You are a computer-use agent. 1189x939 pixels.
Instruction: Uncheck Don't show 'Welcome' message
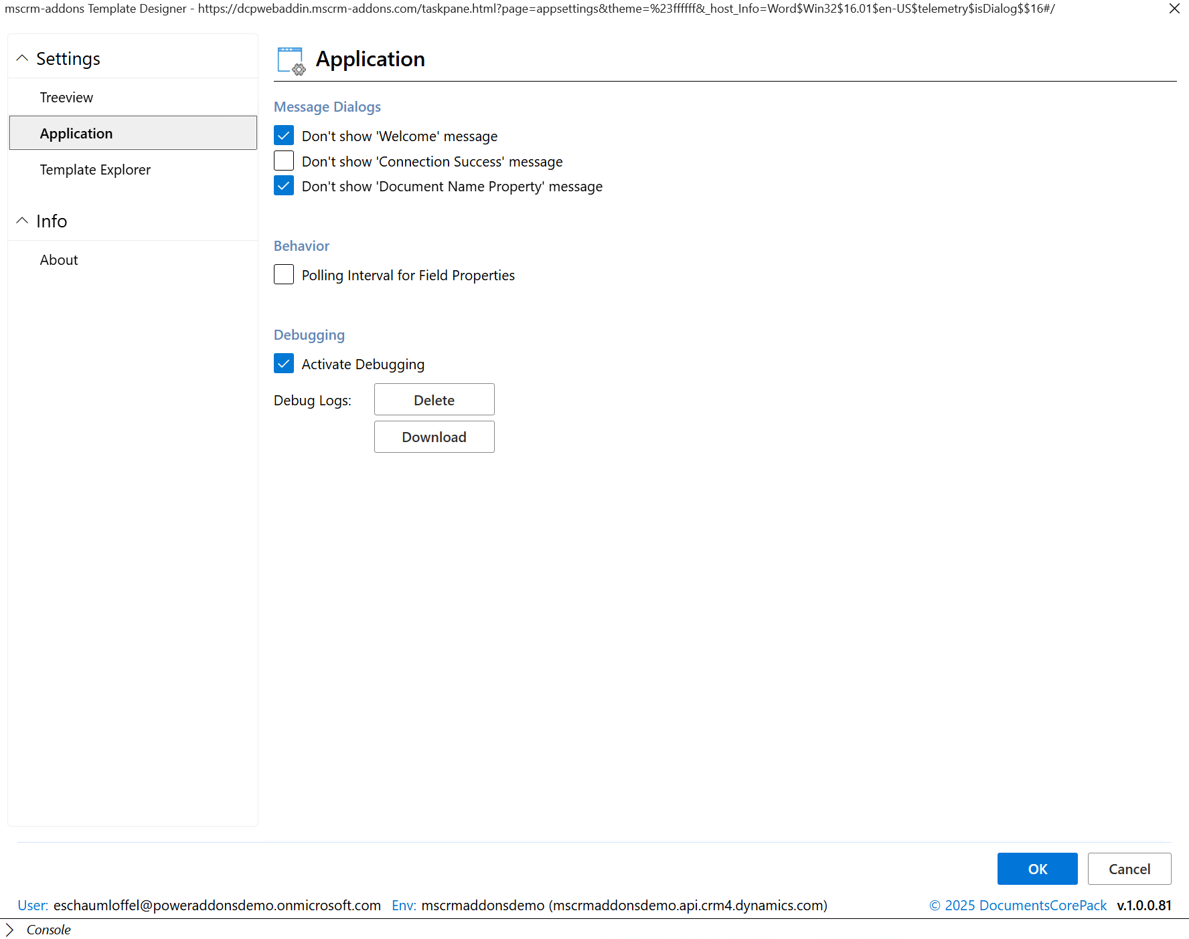pyautogui.click(x=284, y=136)
